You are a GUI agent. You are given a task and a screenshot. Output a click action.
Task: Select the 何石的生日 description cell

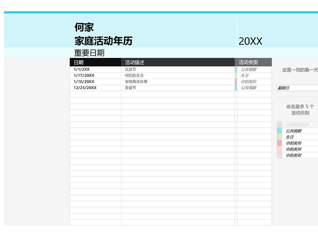pyautogui.click(x=178, y=75)
